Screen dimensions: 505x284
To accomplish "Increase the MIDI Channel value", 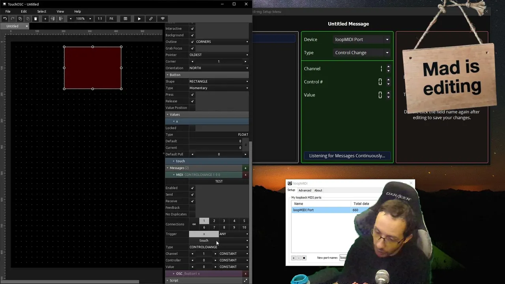I will [x=215, y=254].
